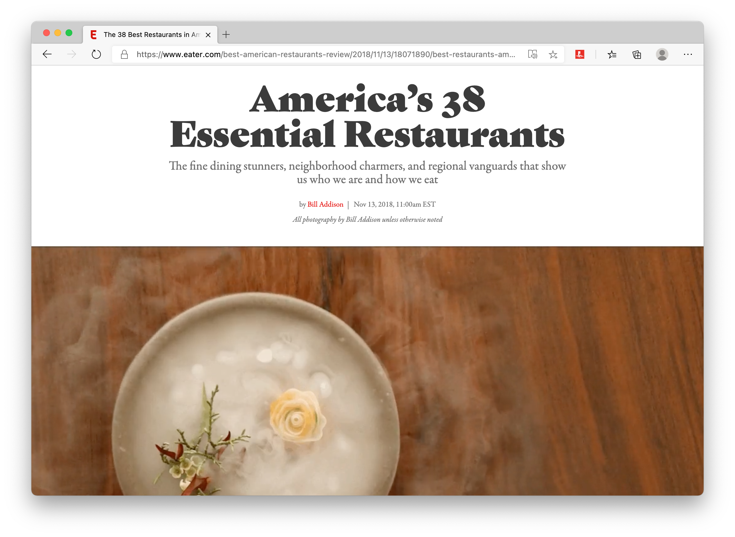Close the 38 Best Restaurants tab
The image size is (735, 537).
pyautogui.click(x=208, y=35)
